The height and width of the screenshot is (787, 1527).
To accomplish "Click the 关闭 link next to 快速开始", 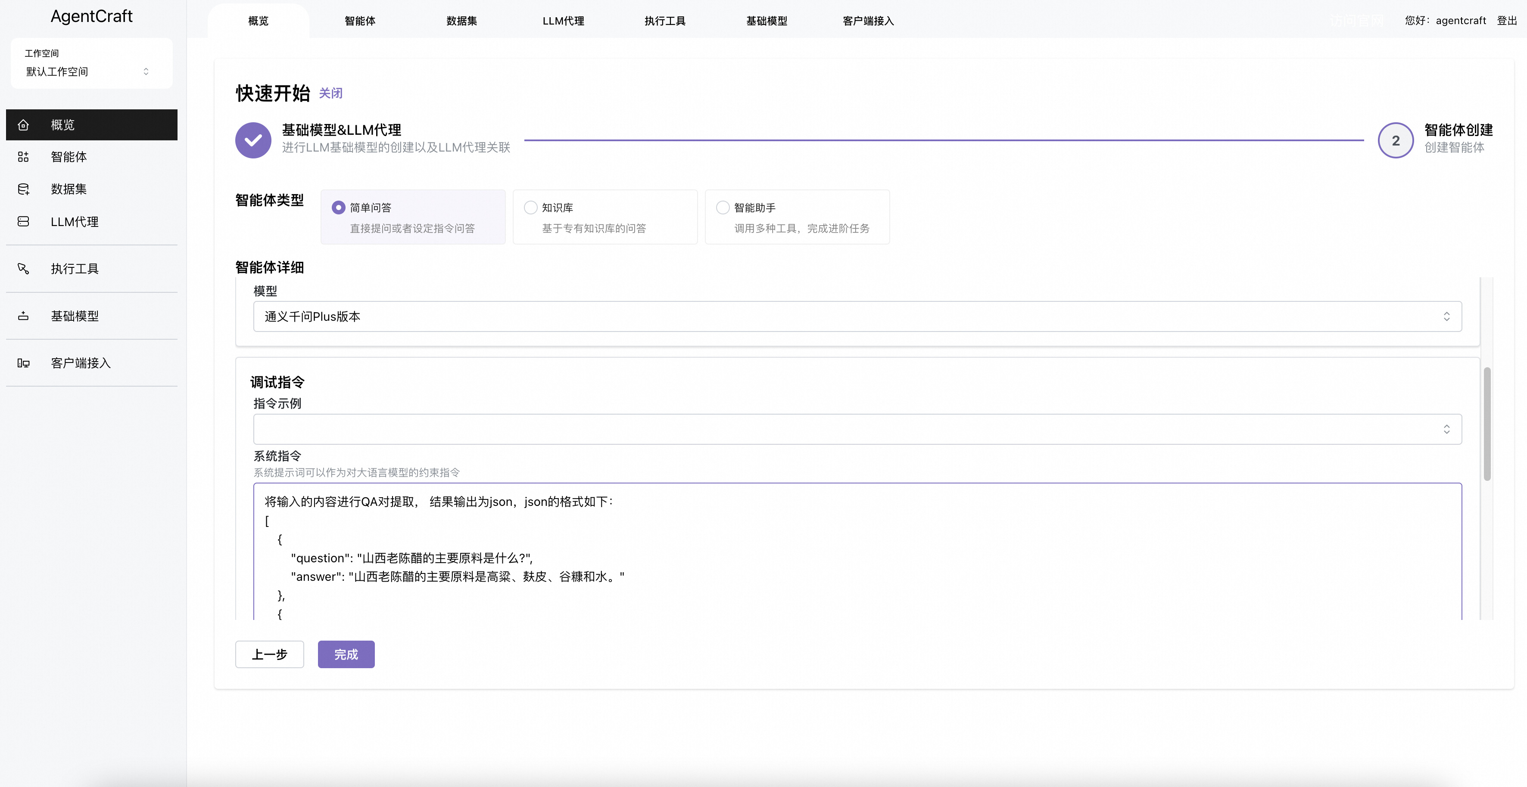I will [x=330, y=93].
